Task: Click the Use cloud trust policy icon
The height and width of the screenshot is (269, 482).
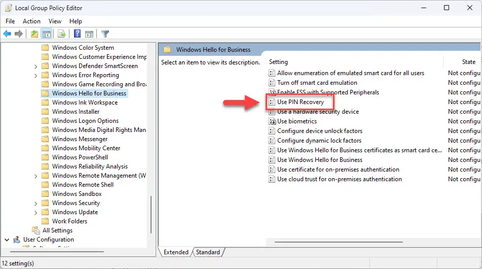Action: (x=272, y=179)
